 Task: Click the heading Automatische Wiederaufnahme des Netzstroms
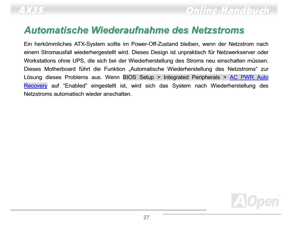(x=134, y=30)
